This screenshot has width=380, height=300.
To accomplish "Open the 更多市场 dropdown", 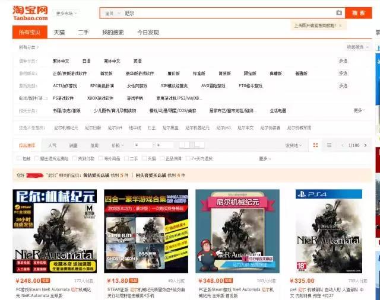I will (66, 13).
